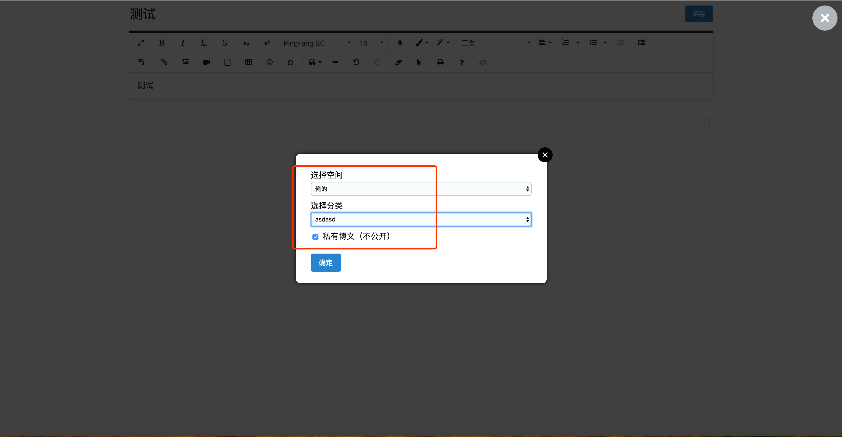Screen dimensions: 842x437
Task: Insert a table
Action: [x=248, y=62]
